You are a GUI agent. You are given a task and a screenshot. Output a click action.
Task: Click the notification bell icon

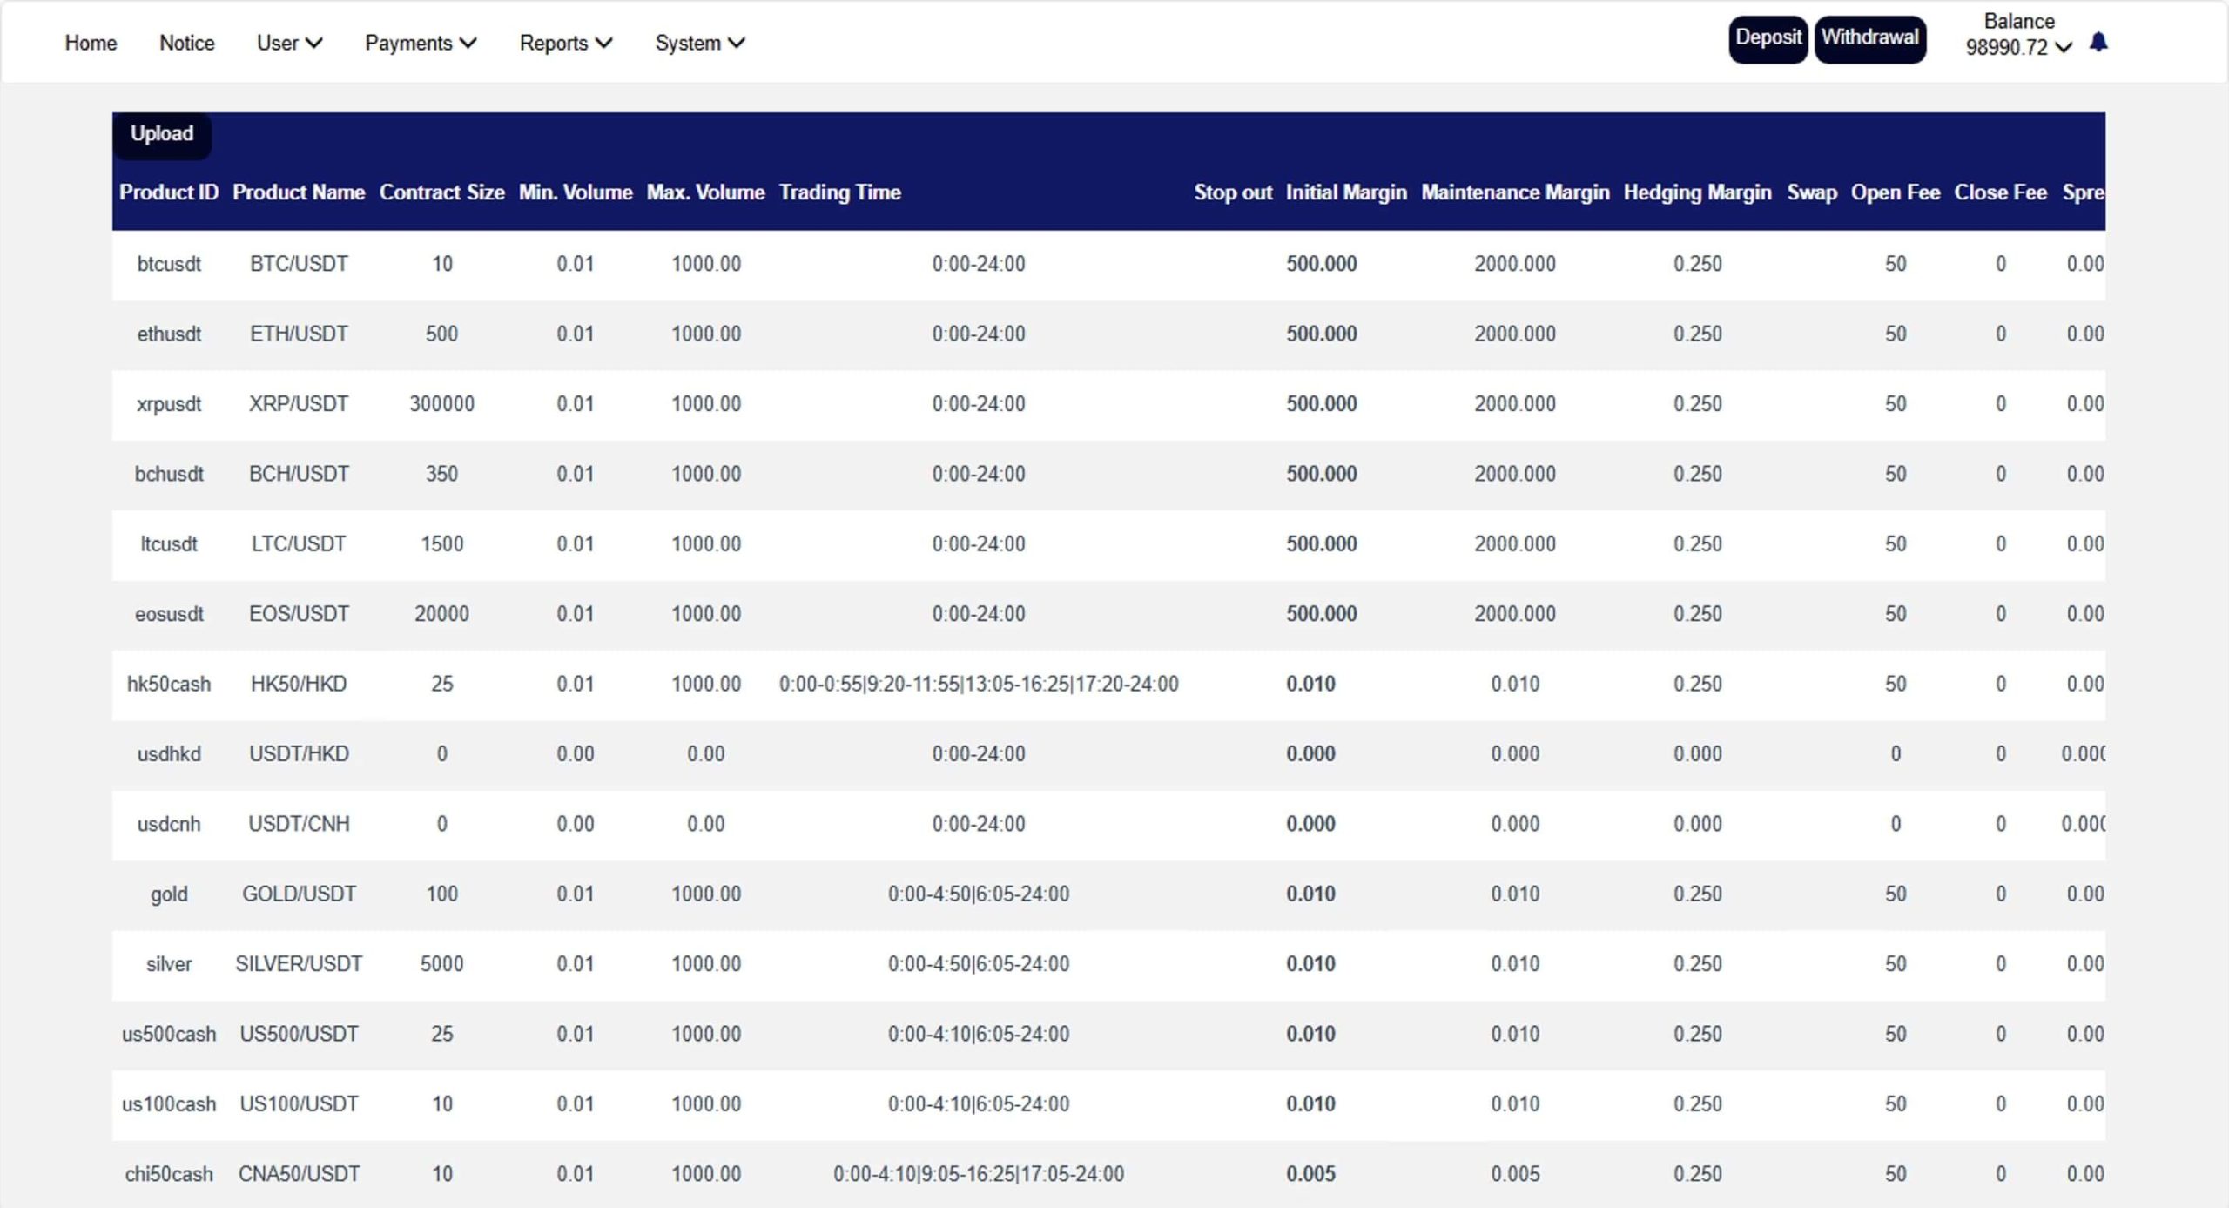(2098, 43)
